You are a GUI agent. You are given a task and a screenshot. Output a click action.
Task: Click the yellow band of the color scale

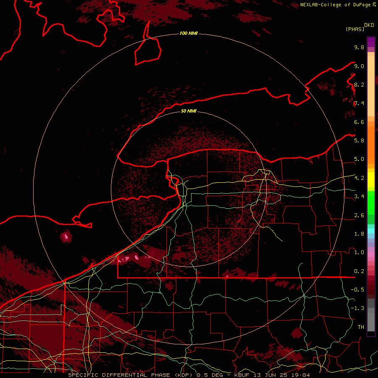point(371,180)
